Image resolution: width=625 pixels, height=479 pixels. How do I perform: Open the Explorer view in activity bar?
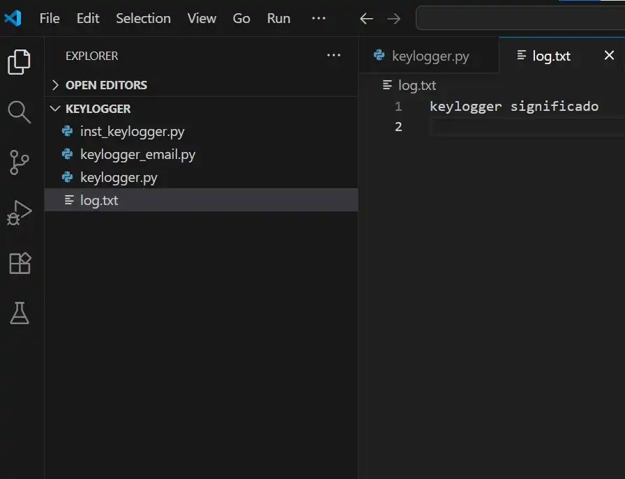(20, 62)
